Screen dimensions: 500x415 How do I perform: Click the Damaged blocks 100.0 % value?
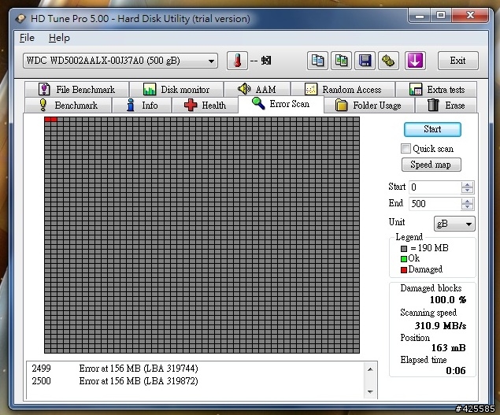[x=448, y=300]
